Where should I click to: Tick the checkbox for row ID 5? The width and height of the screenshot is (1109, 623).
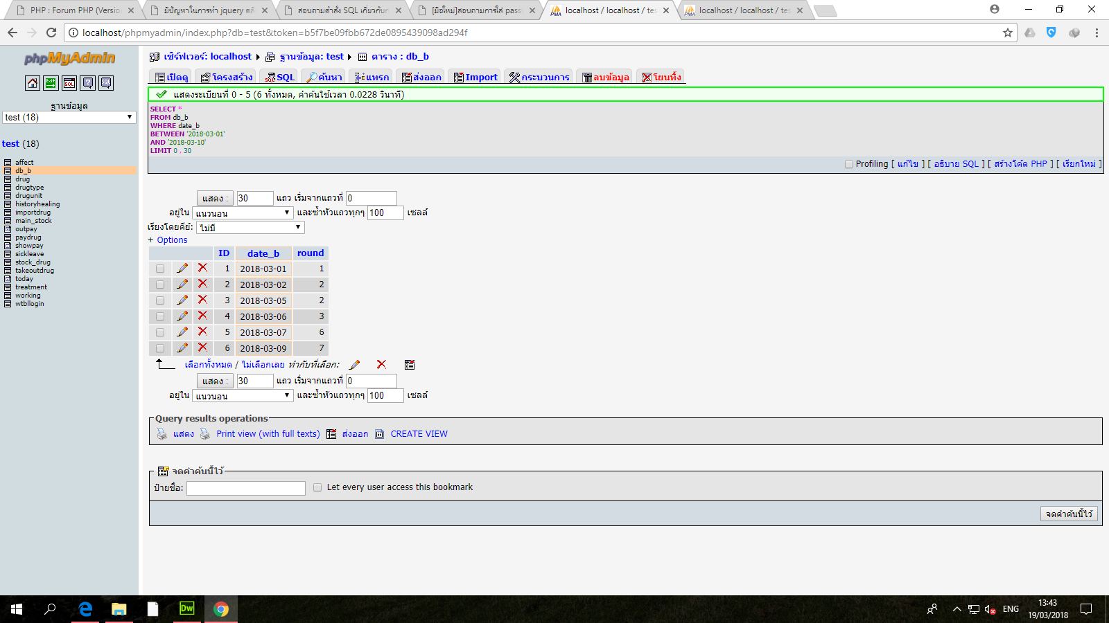(x=160, y=332)
